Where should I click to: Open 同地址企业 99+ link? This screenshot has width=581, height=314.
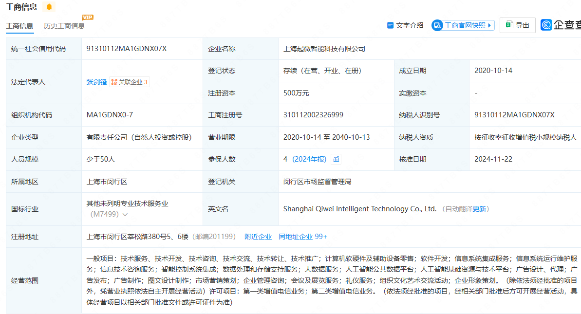[x=303, y=237]
